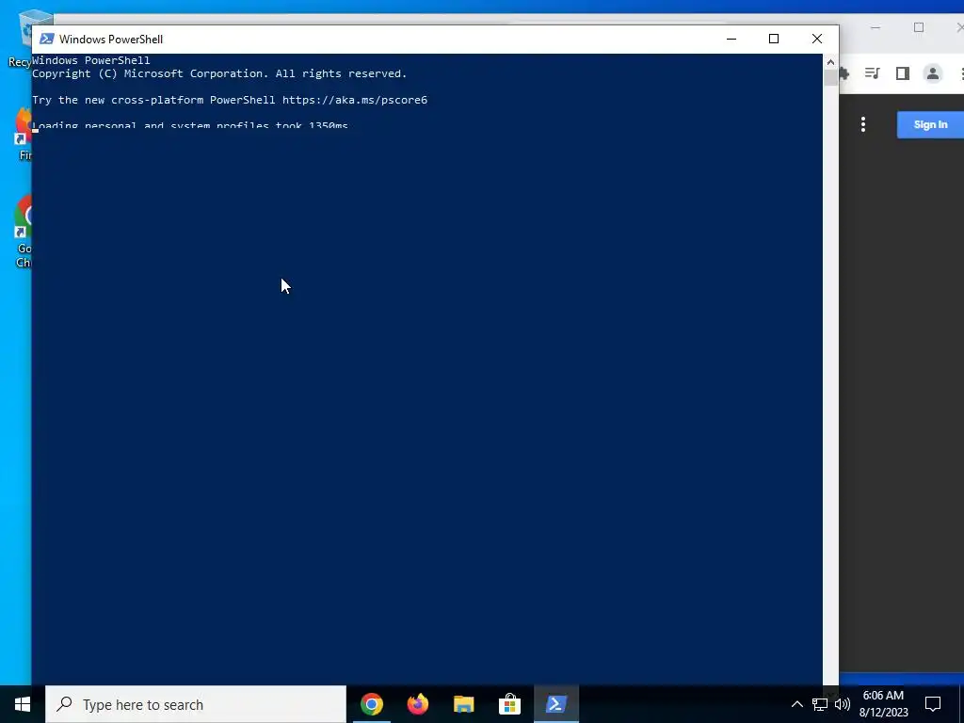Screen dimensions: 964x723
Task: Maximize the Windows PowerShell window
Action: coord(774,39)
